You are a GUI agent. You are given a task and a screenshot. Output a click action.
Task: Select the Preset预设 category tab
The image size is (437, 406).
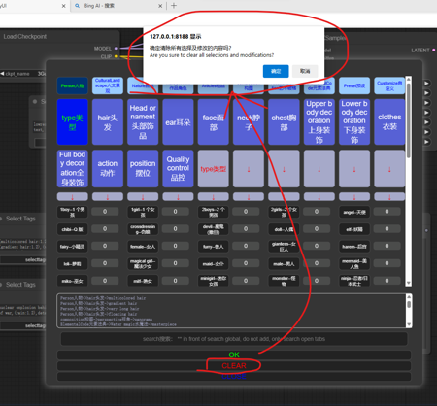354,85
